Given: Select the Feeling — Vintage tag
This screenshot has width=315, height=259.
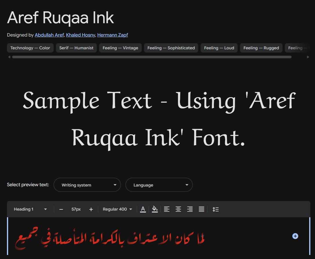Looking at the screenshot, I should (x=120, y=48).
